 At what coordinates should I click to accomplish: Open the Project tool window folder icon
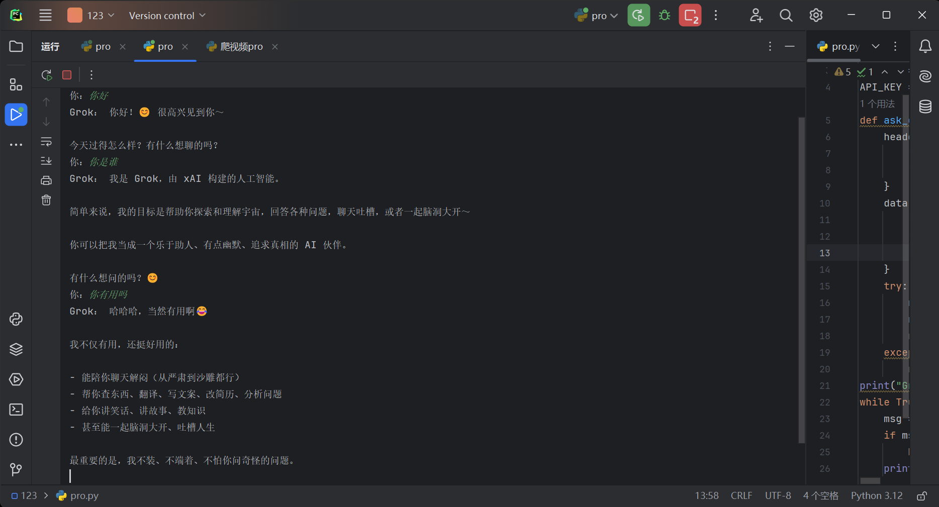(16, 46)
